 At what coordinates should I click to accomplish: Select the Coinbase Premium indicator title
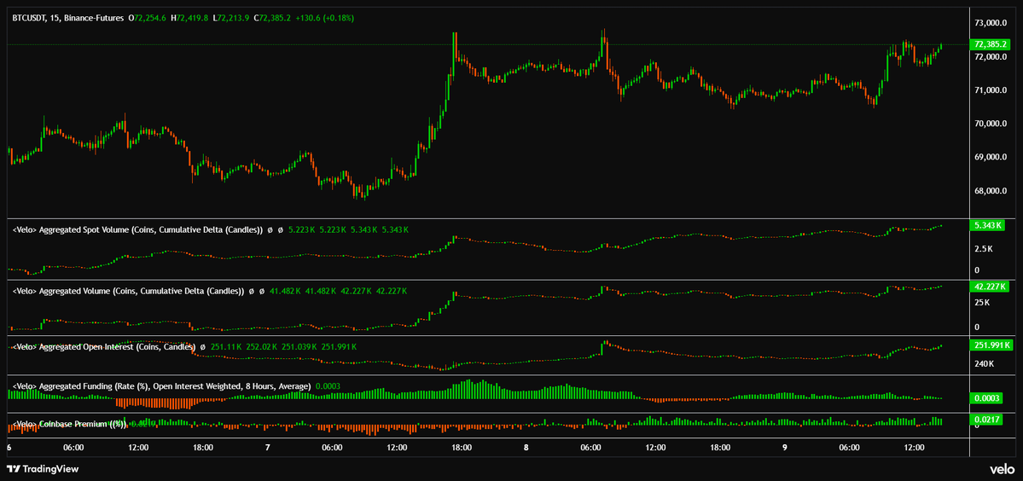tap(70, 424)
